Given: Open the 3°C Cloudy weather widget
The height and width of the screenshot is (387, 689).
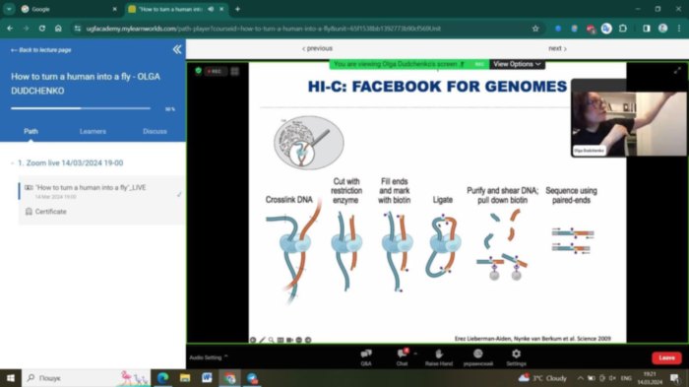Looking at the screenshot, I should pyautogui.click(x=542, y=378).
